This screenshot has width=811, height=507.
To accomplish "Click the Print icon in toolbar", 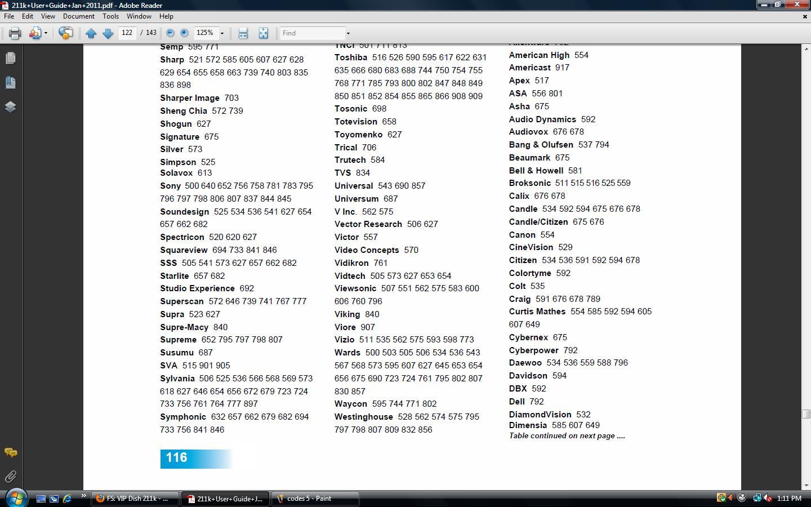I will pos(15,33).
